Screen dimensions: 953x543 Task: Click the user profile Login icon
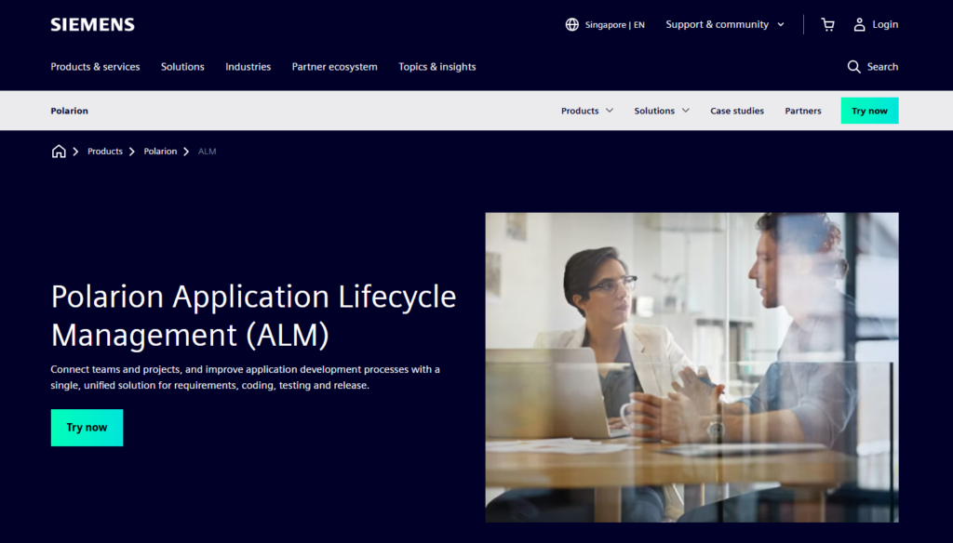pyautogui.click(x=859, y=24)
